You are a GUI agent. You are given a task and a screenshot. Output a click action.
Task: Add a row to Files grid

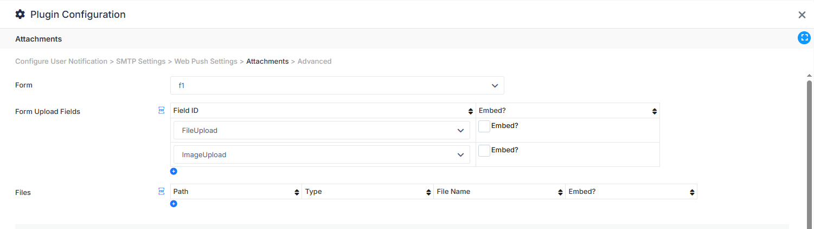pos(174,204)
